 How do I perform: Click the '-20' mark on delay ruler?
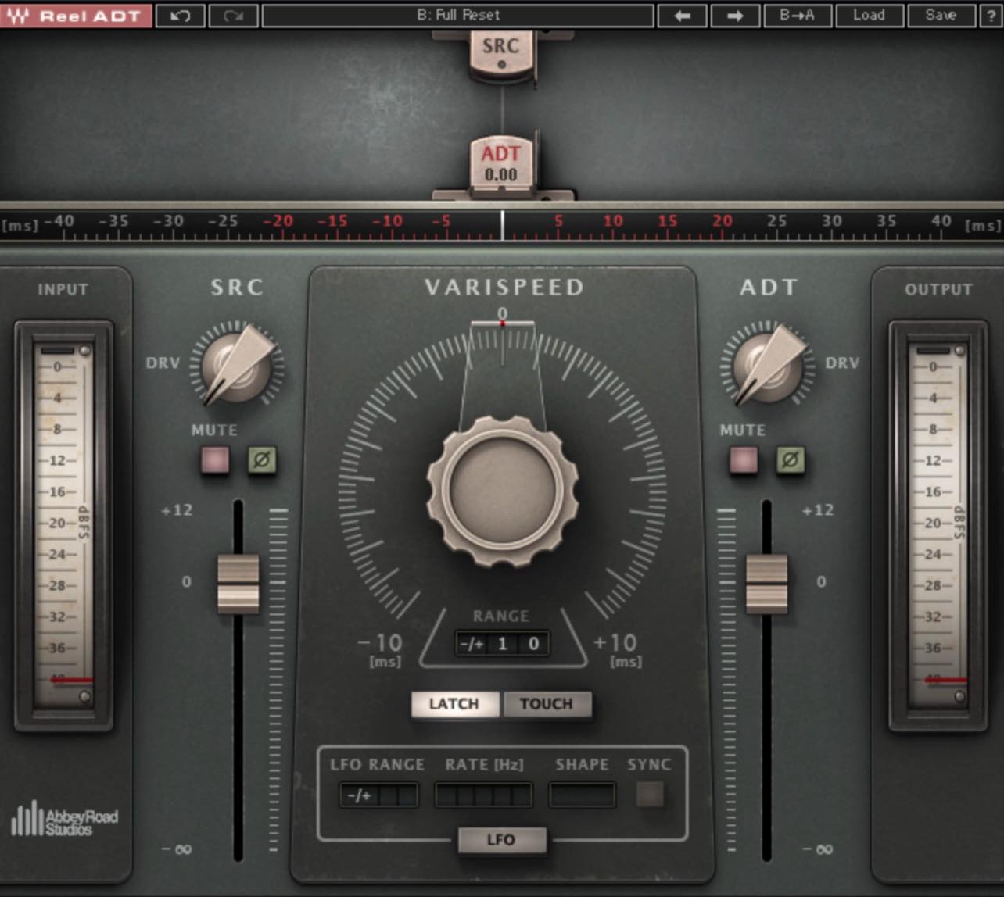pos(278,221)
